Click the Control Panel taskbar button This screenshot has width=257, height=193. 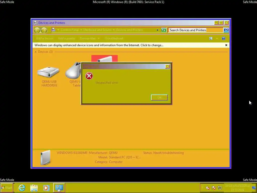59,187
